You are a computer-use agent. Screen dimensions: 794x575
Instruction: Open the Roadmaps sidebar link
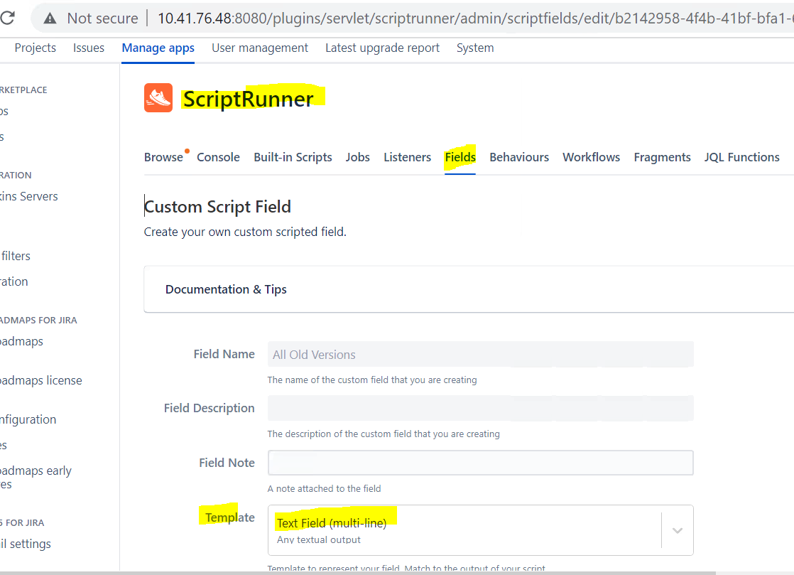pyautogui.click(x=22, y=341)
